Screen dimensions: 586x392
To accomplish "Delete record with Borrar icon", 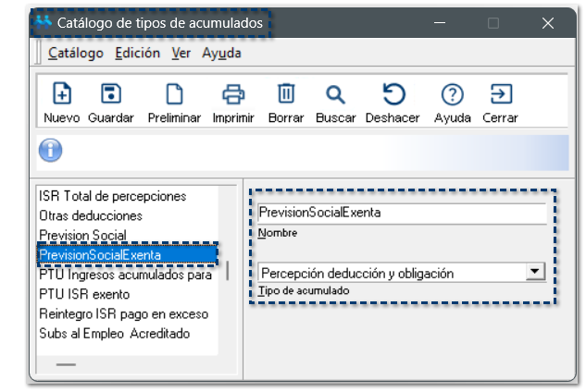I will (x=286, y=94).
